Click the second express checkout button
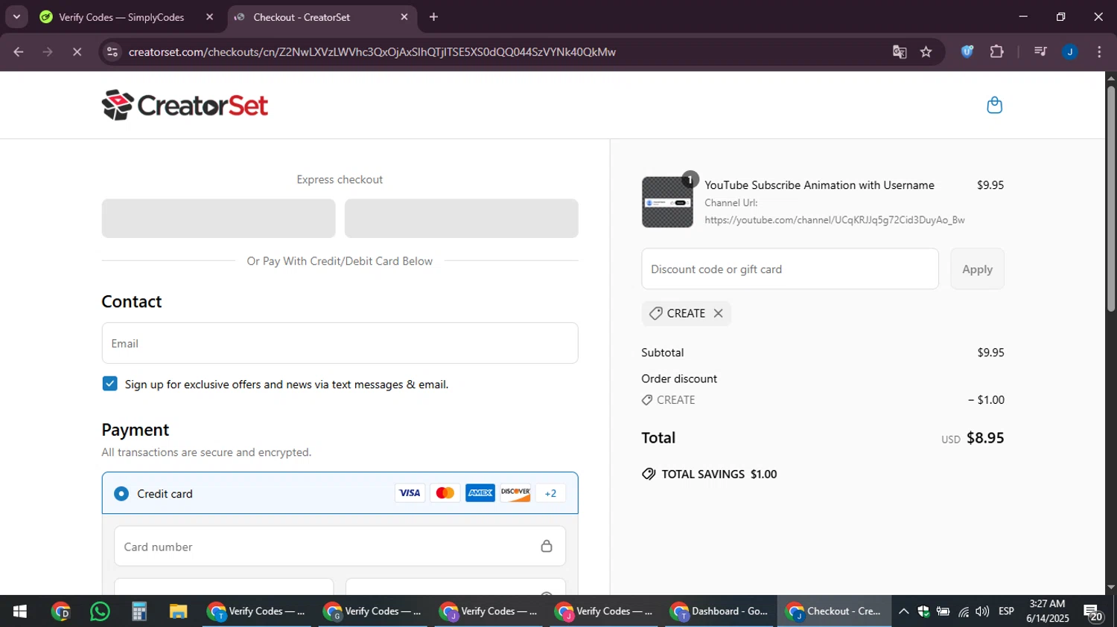Viewport: 1117px width, 627px height. (461, 218)
